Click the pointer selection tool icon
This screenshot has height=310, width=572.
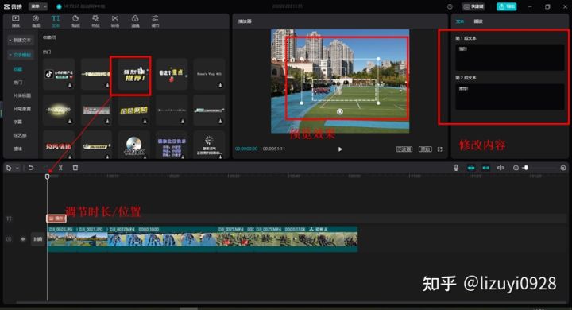click(9, 168)
